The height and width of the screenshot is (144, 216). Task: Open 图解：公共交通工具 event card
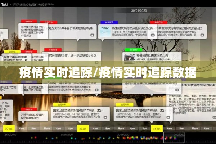coord(33,89)
